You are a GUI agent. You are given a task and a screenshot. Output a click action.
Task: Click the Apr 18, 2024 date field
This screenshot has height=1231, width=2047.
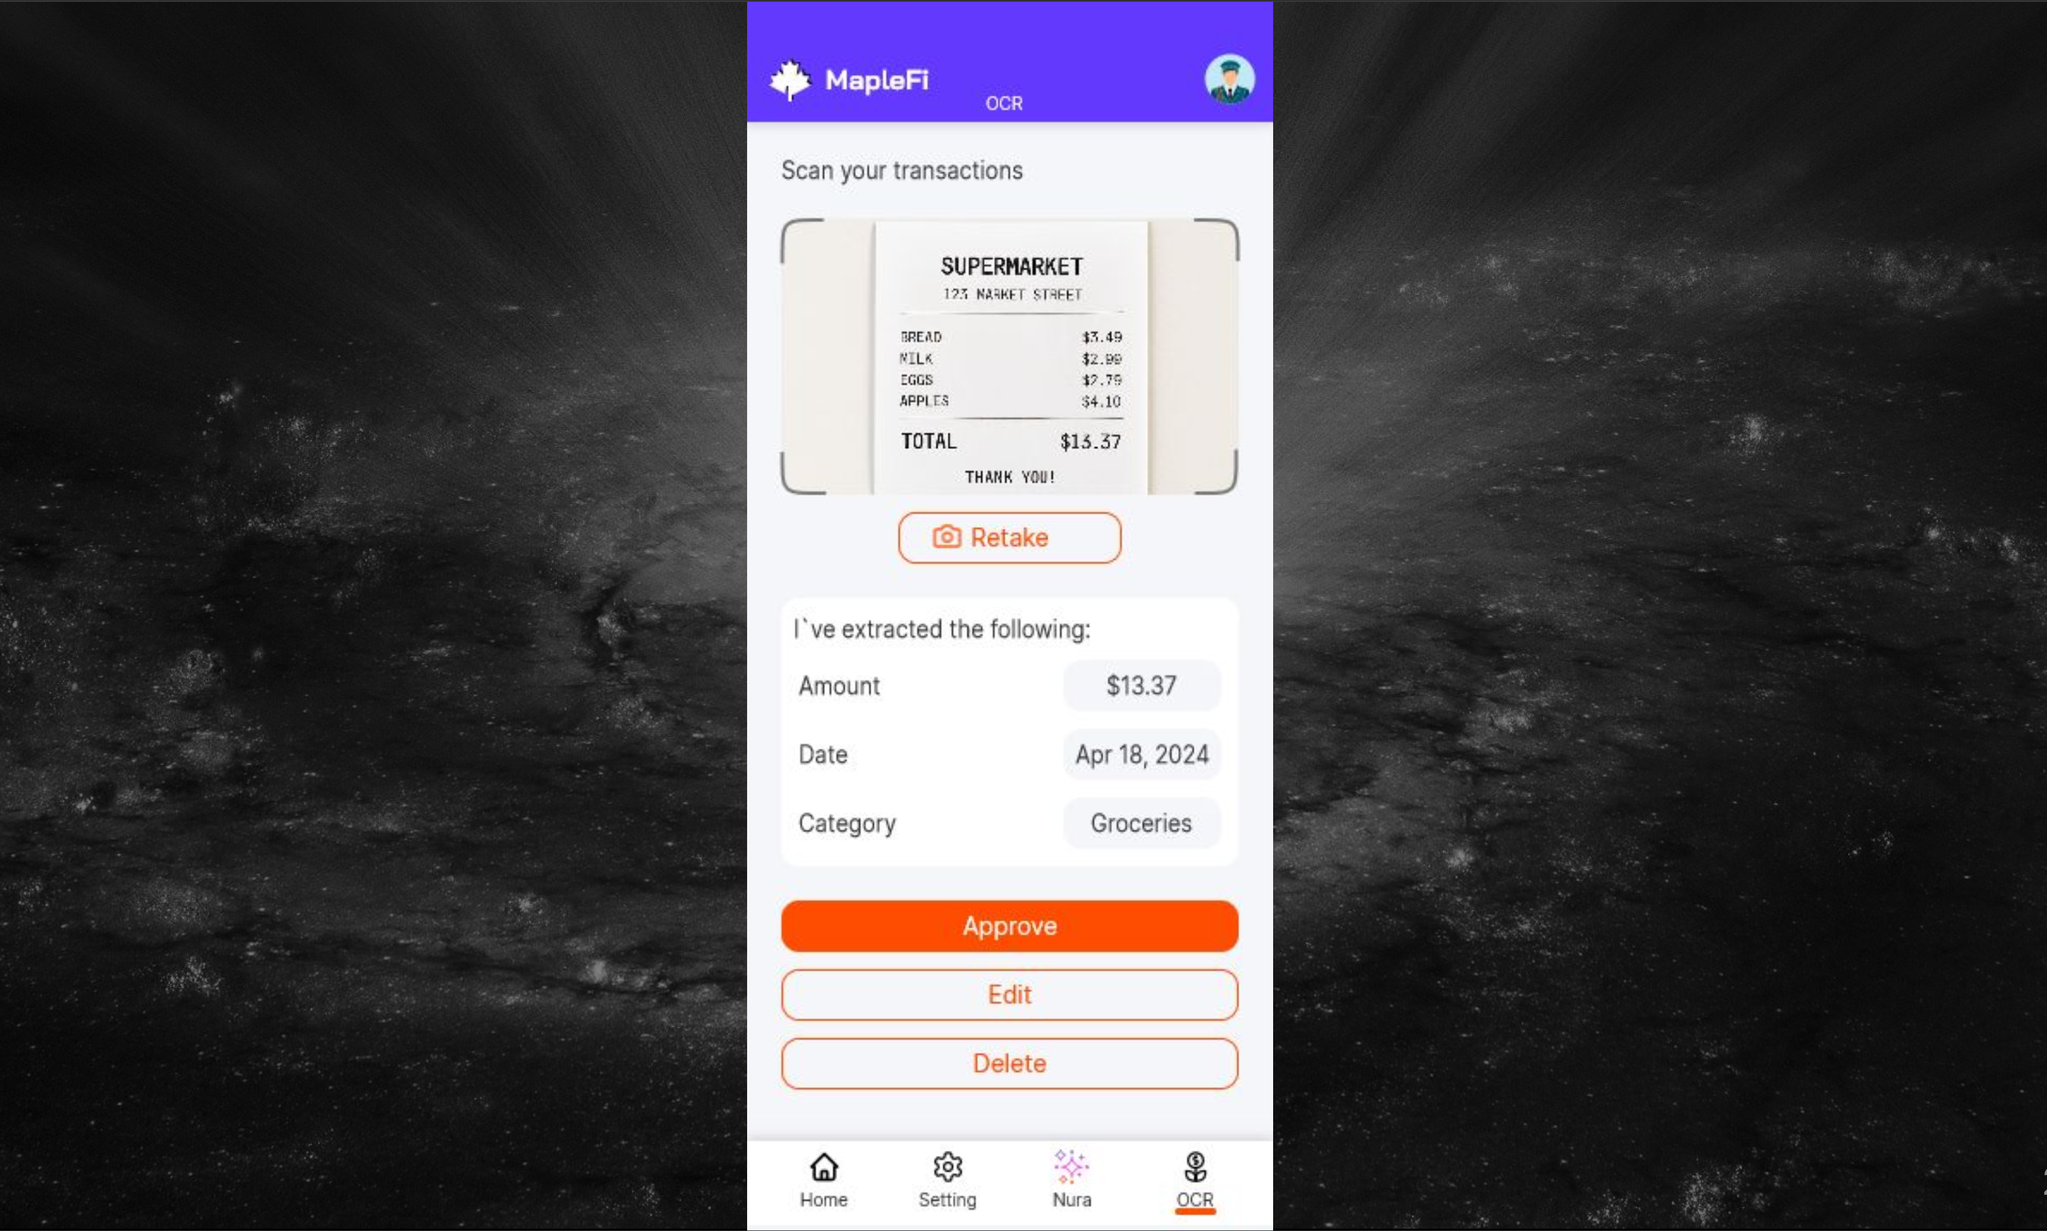tap(1141, 754)
